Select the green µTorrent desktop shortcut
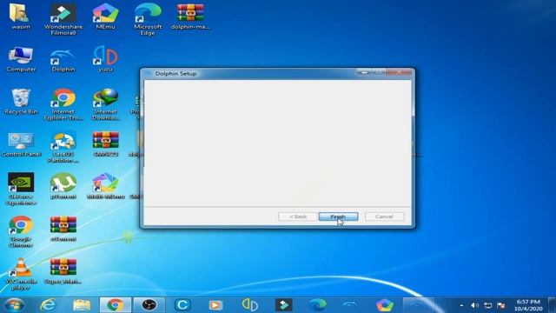The width and height of the screenshot is (556, 313). [x=63, y=186]
